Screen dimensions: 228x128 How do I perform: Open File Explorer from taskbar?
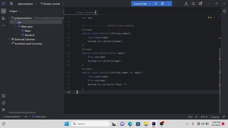(146, 124)
